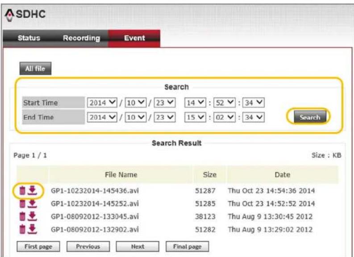
Task: Click the All file button
Action: click(x=35, y=68)
